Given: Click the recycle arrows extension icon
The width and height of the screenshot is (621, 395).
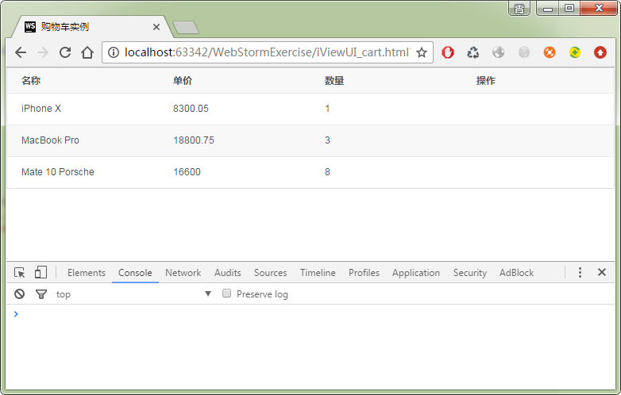Looking at the screenshot, I should pyautogui.click(x=472, y=52).
